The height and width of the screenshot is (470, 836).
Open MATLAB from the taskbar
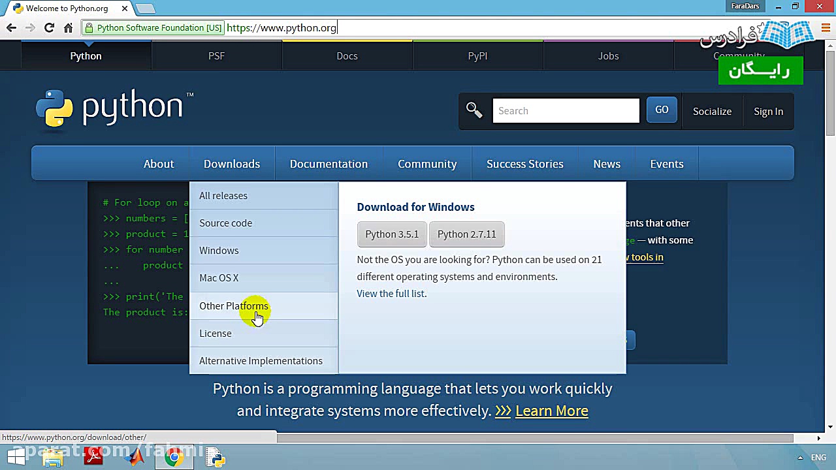point(134,457)
